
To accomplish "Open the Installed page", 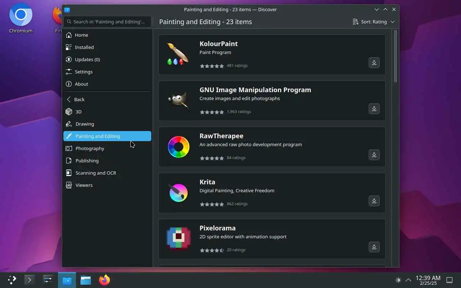I will [x=107, y=47].
